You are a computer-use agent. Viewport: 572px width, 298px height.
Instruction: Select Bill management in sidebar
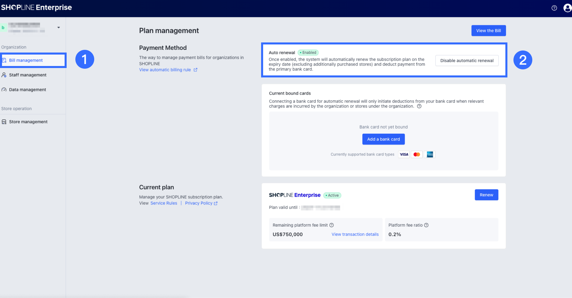pos(33,60)
